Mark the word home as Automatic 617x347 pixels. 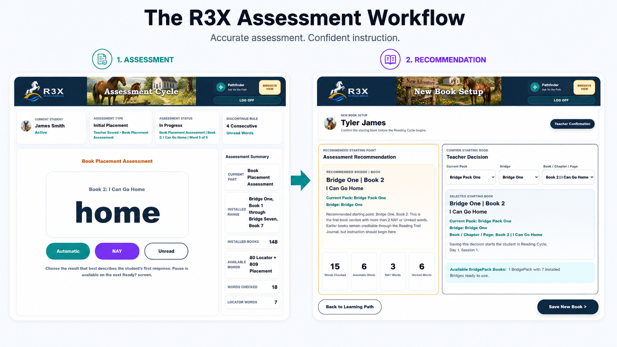coord(68,251)
